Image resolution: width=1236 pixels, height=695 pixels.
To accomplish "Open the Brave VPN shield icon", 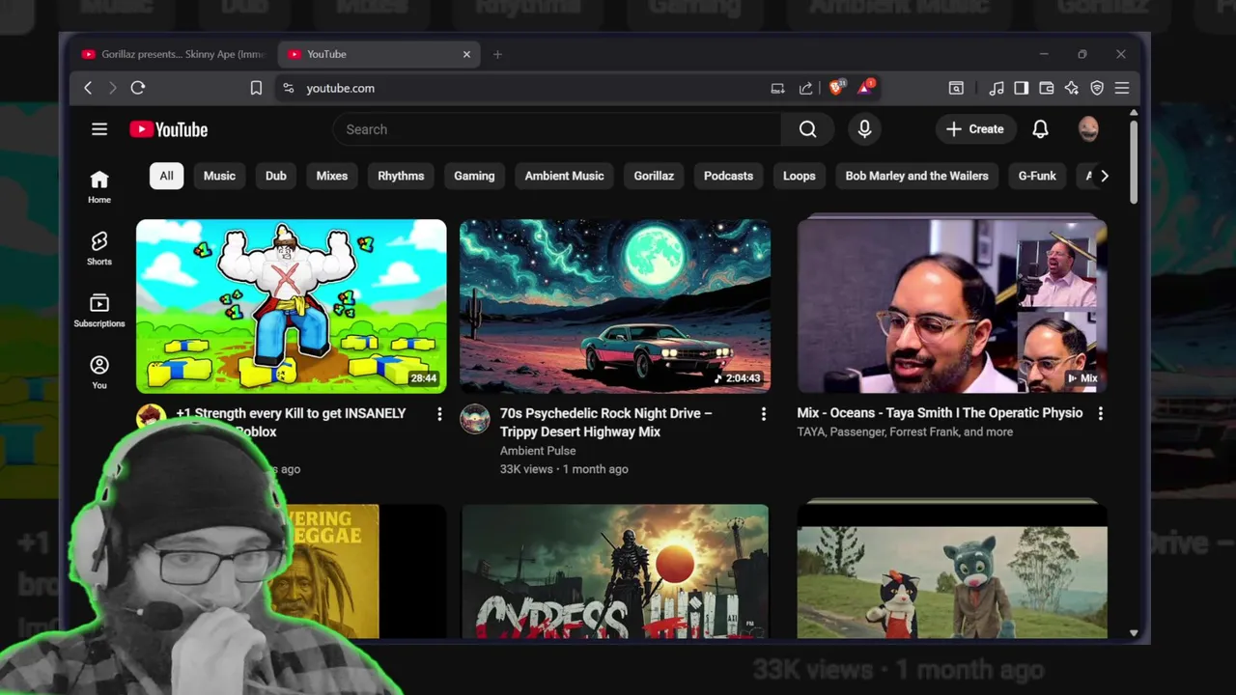I will 1097,88.
